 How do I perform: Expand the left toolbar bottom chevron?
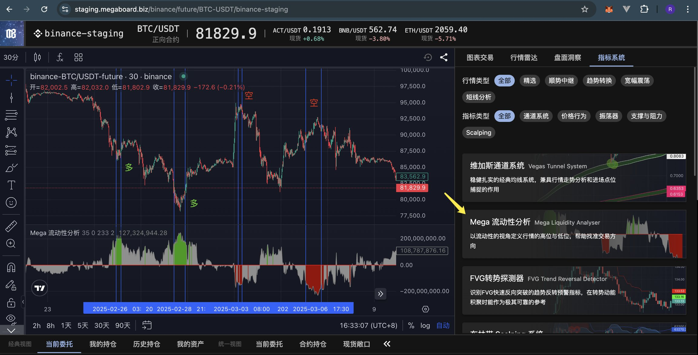(x=11, y=330)
